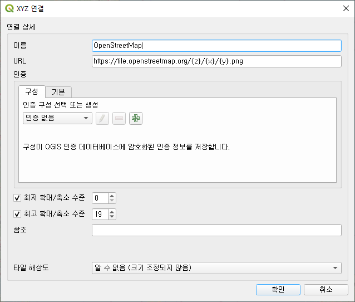The width and height of the screenshot is (355, 302).
Task: Click into the URL input field
Action: pyautogui.click(x=216, y=61)
